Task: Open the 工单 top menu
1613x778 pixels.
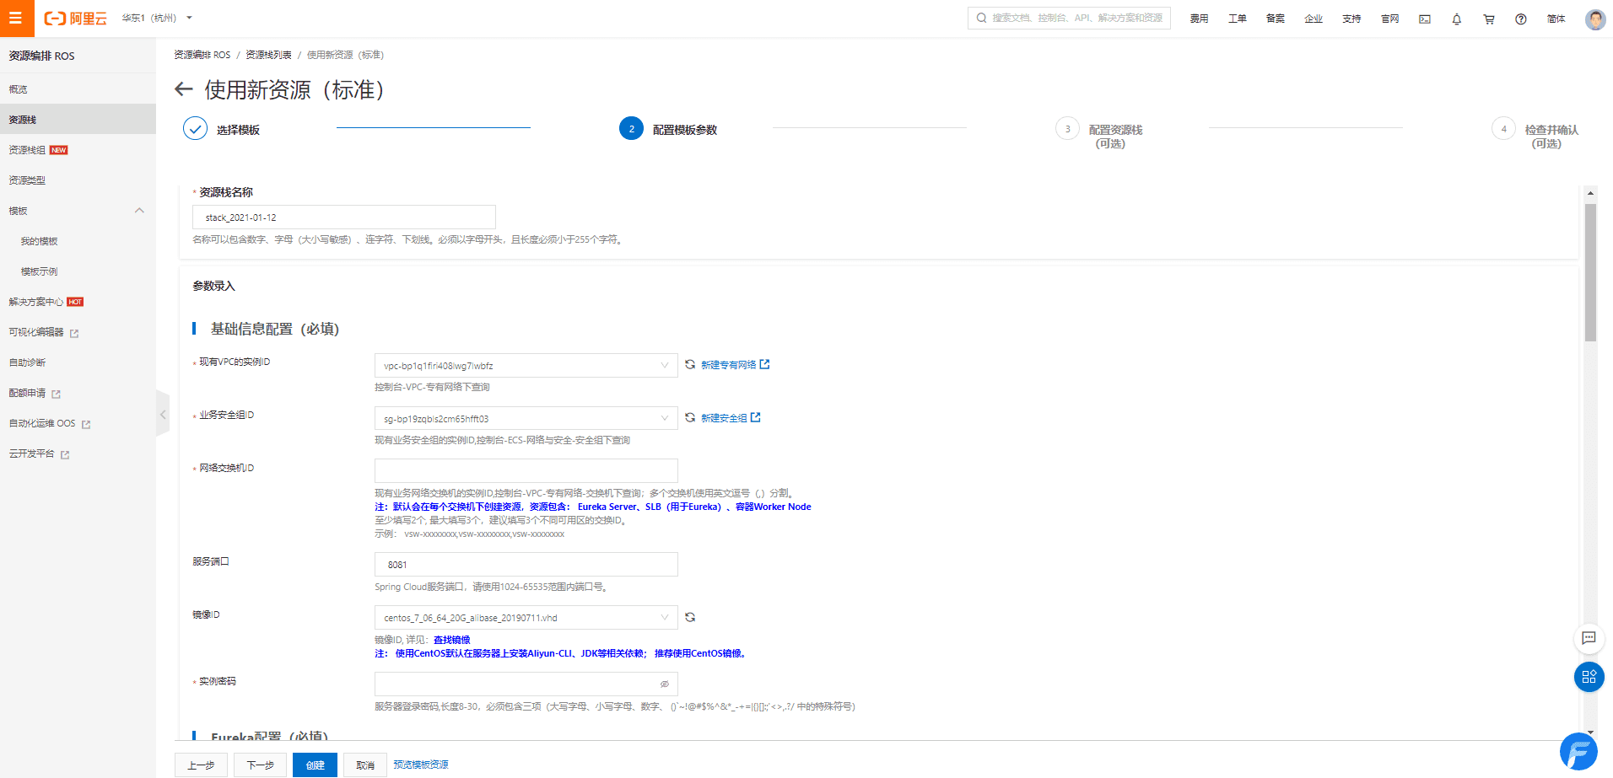Action: coord(1237,19)
